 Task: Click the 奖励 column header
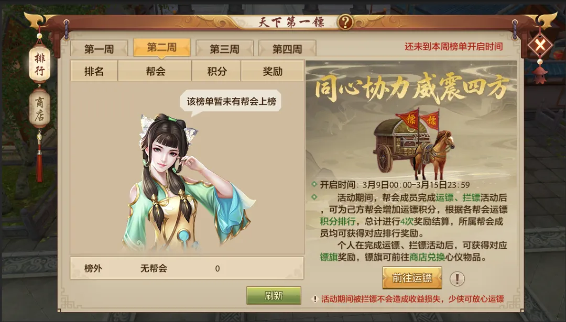coord(273,71)
